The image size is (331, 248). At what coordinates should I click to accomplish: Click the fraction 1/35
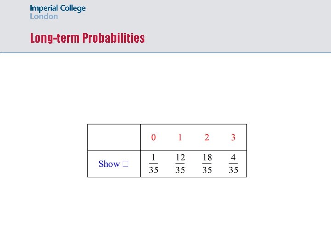coord(154,163)
